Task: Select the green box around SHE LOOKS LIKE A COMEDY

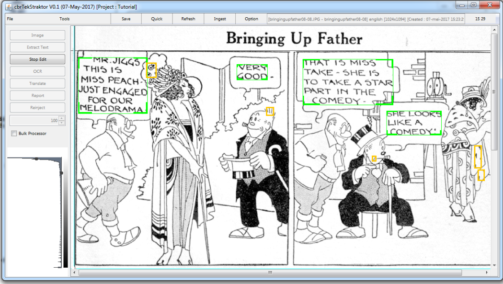Action: pyautogui.click(x=414, y=123)
